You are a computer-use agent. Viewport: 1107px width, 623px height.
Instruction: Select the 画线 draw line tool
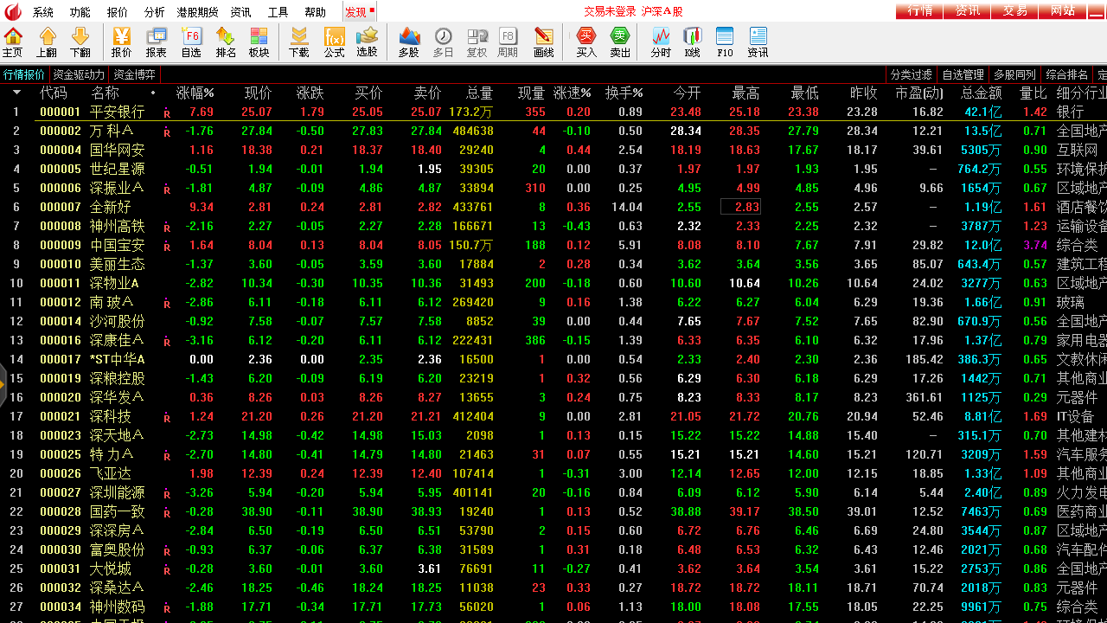click(x=544, y=42)
